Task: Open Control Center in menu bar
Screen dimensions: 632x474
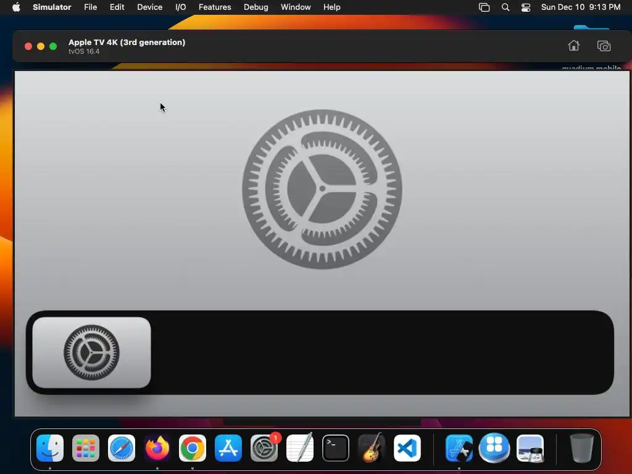Action: [x=526, y=7]
